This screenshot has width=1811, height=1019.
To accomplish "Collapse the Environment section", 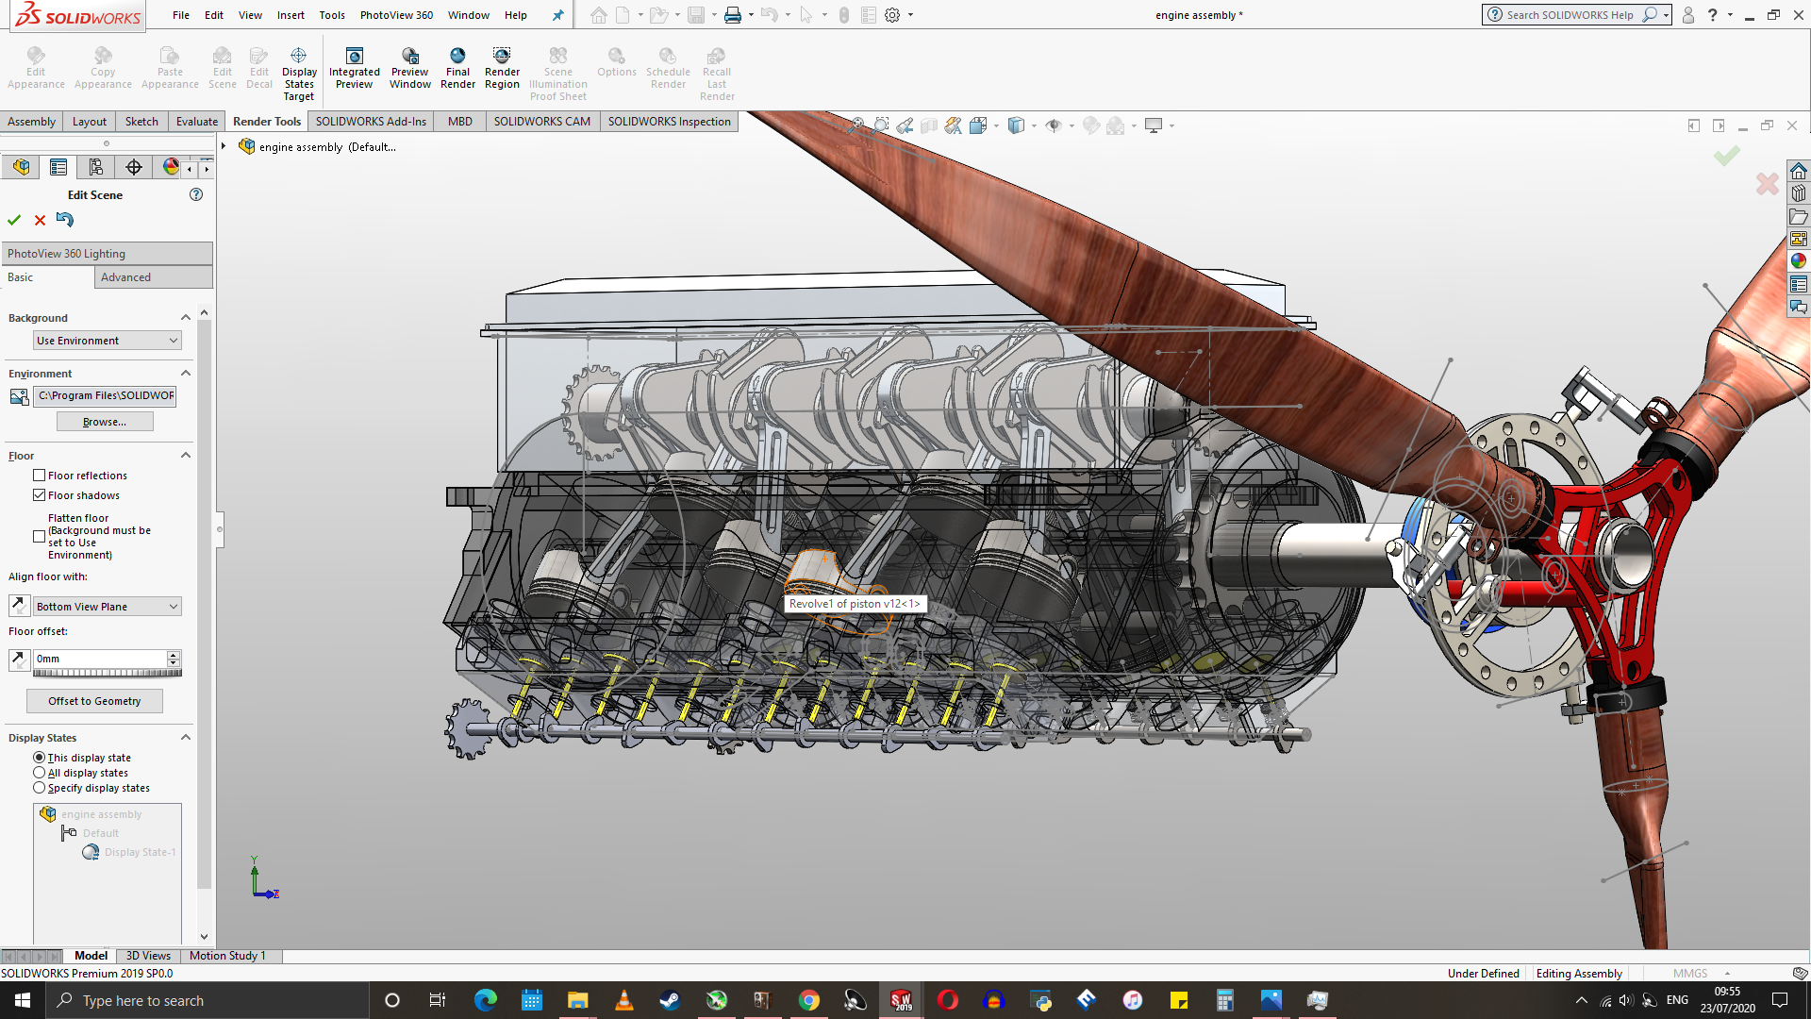I will (186, 374).
